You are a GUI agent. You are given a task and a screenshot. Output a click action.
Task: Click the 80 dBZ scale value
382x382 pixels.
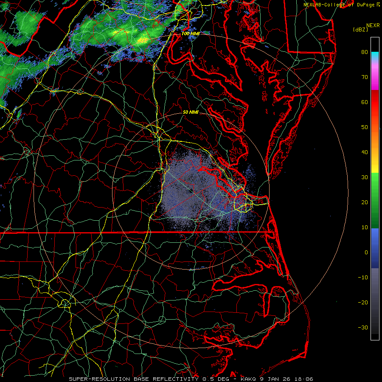[x=365, y=52]
